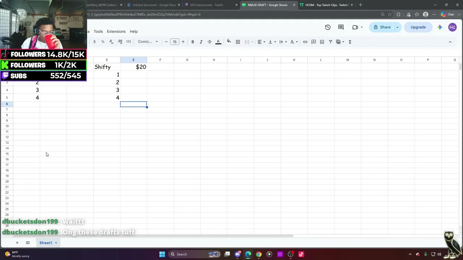This screenshot has height=260, width=463.
Task: Open more number formats (123)
Action: tap(128, 42)
